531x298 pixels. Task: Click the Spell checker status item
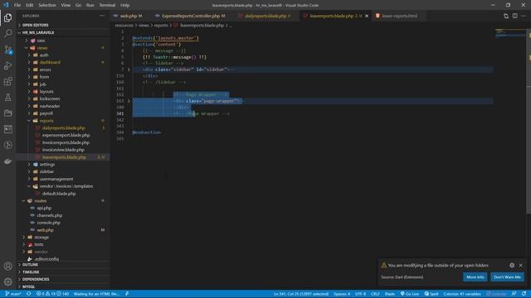pyautogui.click(x=431, y=294)
